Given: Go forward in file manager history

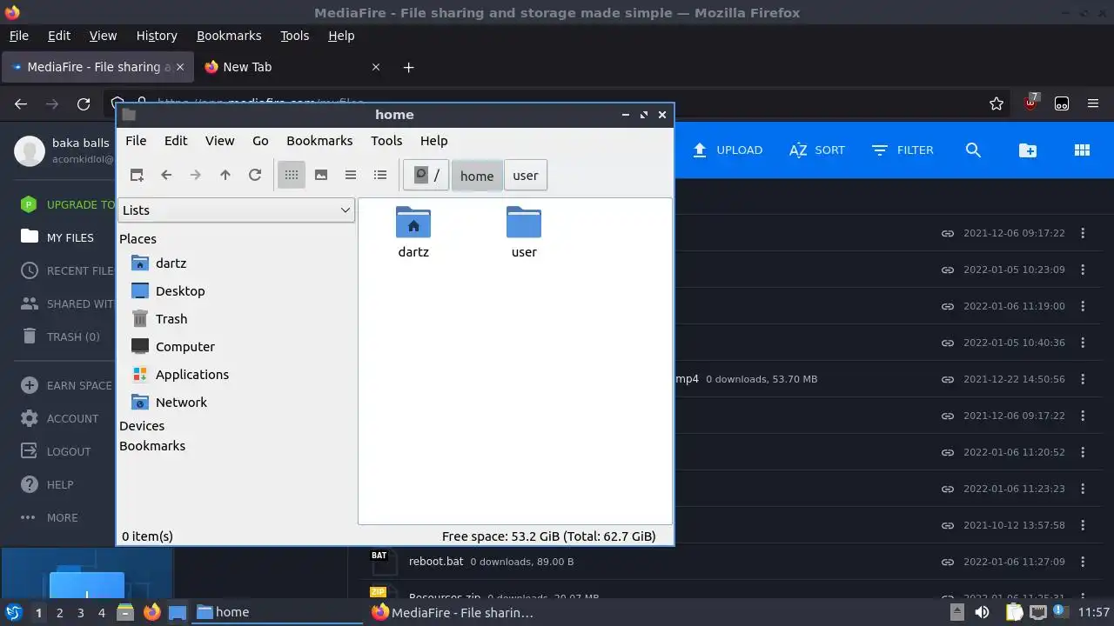Looking at the screenshot, I should click(196, 175).
